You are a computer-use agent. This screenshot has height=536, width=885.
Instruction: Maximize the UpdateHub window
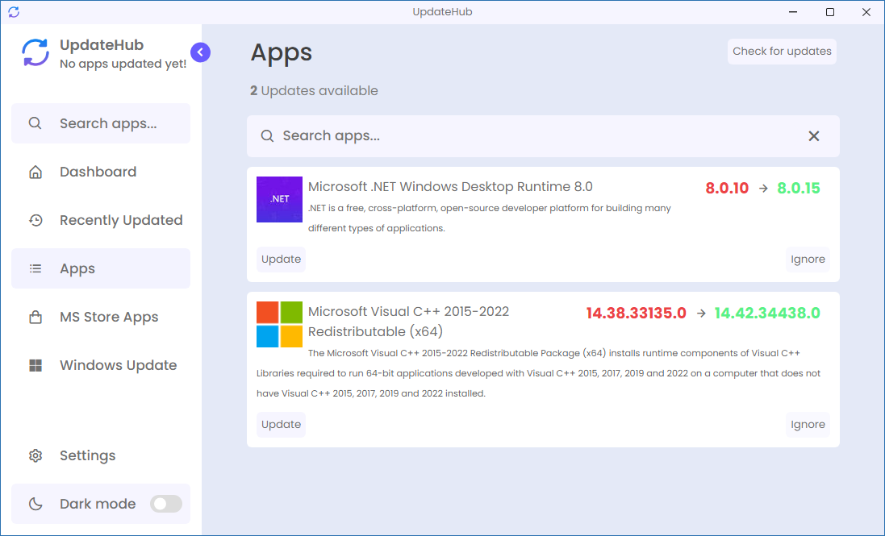click(829, 12)
